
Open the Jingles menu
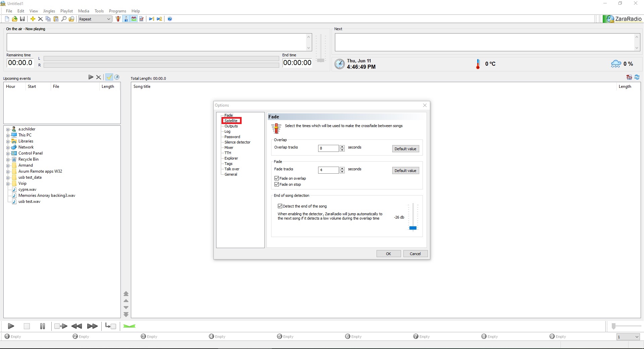tap(49, 11)
